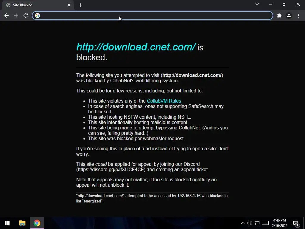Expand the tab search chevron

click(x=257, y=4)
